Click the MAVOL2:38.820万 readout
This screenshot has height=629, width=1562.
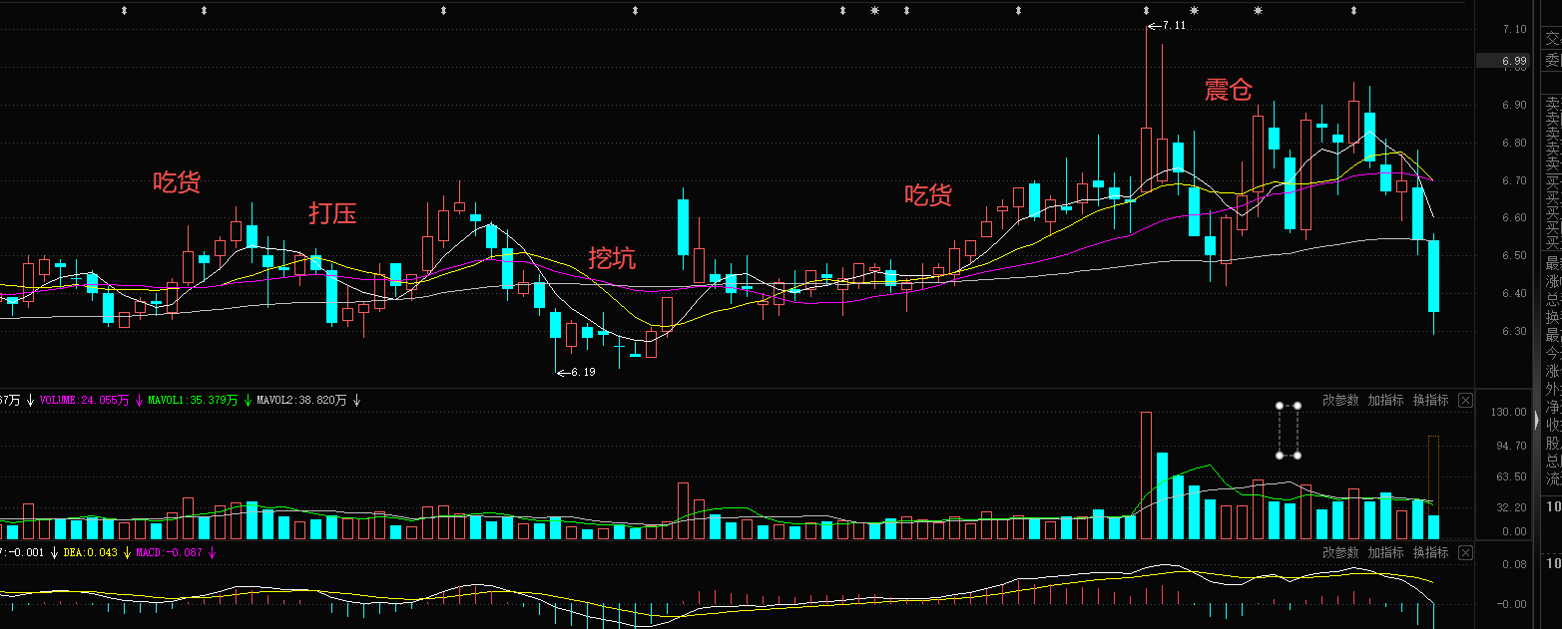point(302,401)
